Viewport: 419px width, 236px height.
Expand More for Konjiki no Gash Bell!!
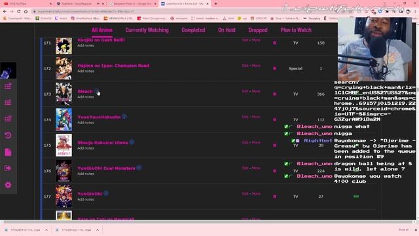256,40
